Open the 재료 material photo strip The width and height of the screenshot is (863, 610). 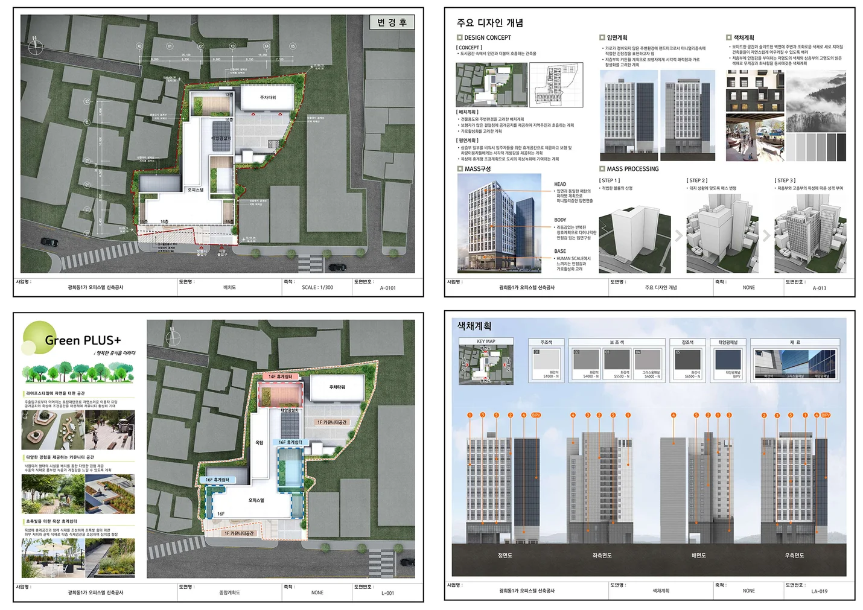point(795,364)
